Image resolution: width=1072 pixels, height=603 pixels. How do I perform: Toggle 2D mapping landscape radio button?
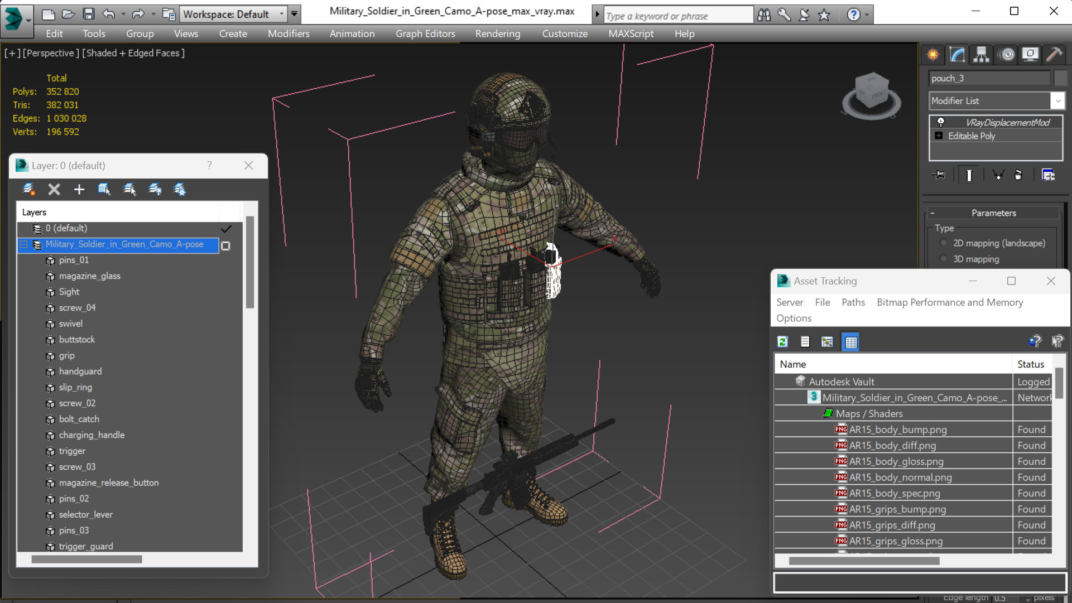click(944, 244)
